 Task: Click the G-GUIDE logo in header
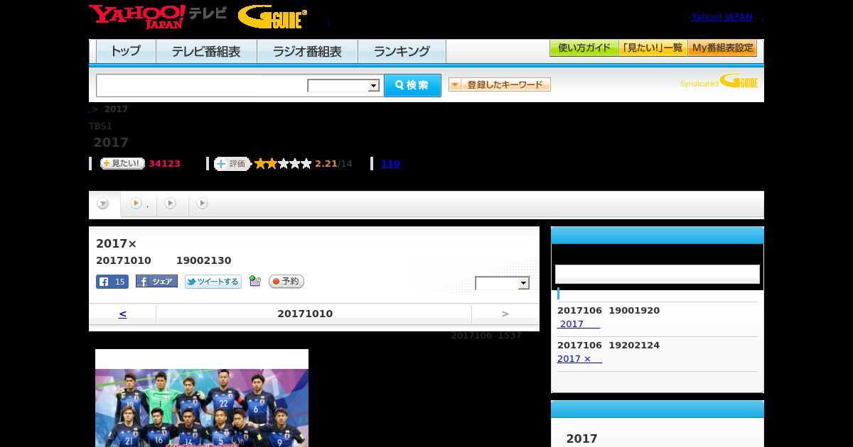click(272, 16)
